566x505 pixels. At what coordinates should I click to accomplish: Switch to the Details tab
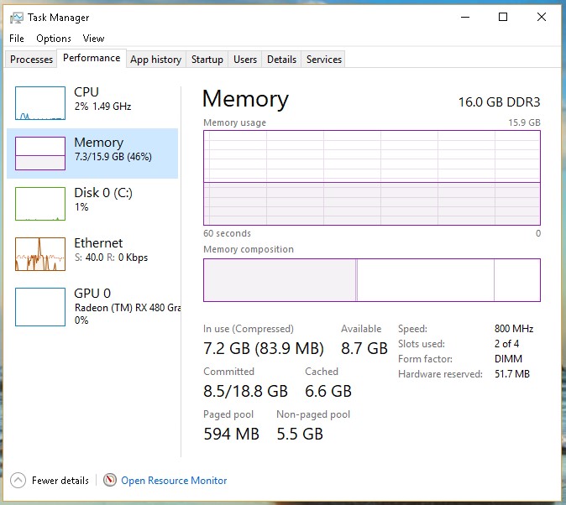click(281, 60)
